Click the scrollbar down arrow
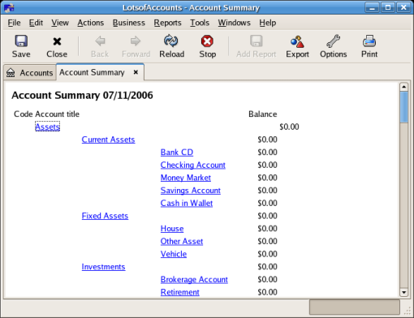The height and width of the screenshot is (318, 414). click(x=403, y=292)
